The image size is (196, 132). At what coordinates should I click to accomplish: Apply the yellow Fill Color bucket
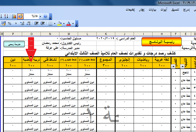point(59,24)
